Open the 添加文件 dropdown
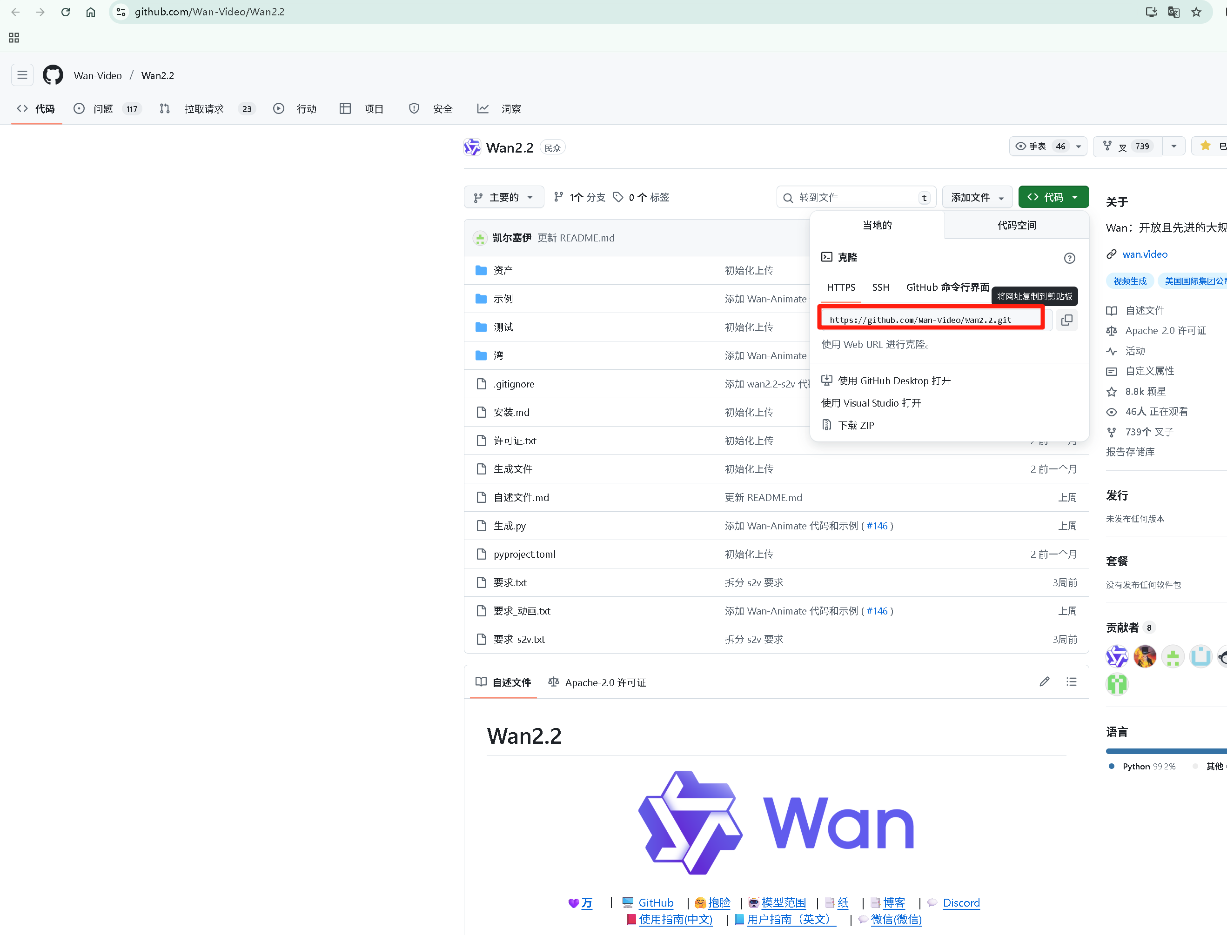Viewport: 1227px width, 935px height. (977, 198)
